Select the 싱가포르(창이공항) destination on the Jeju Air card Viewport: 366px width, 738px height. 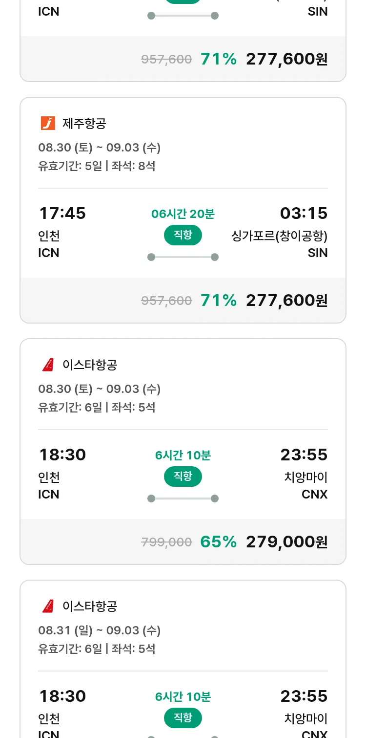tap(279, 236)
